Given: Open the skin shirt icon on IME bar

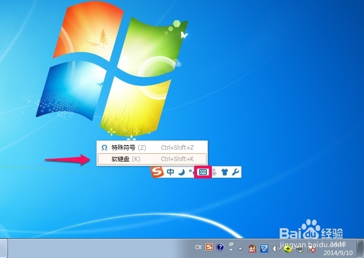Looking at the screenshot, I should [x=225, y=172].
